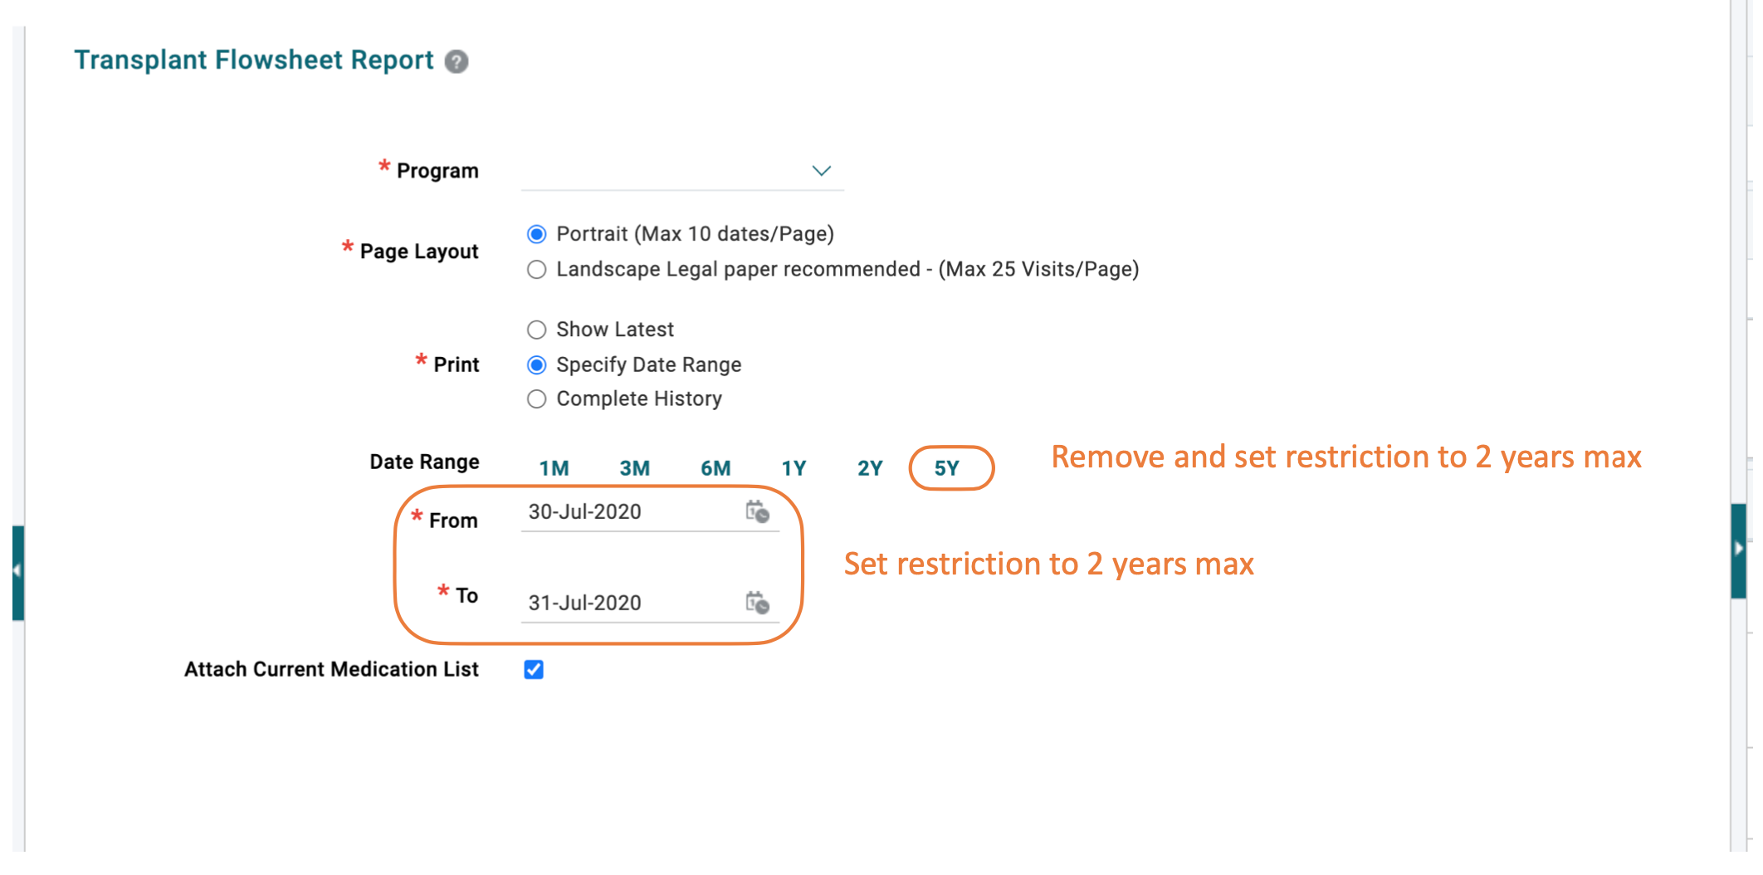This screenshot has width=1763, height=875.
Task: Choose Specify Date Range print option
Action: [537, 365]
